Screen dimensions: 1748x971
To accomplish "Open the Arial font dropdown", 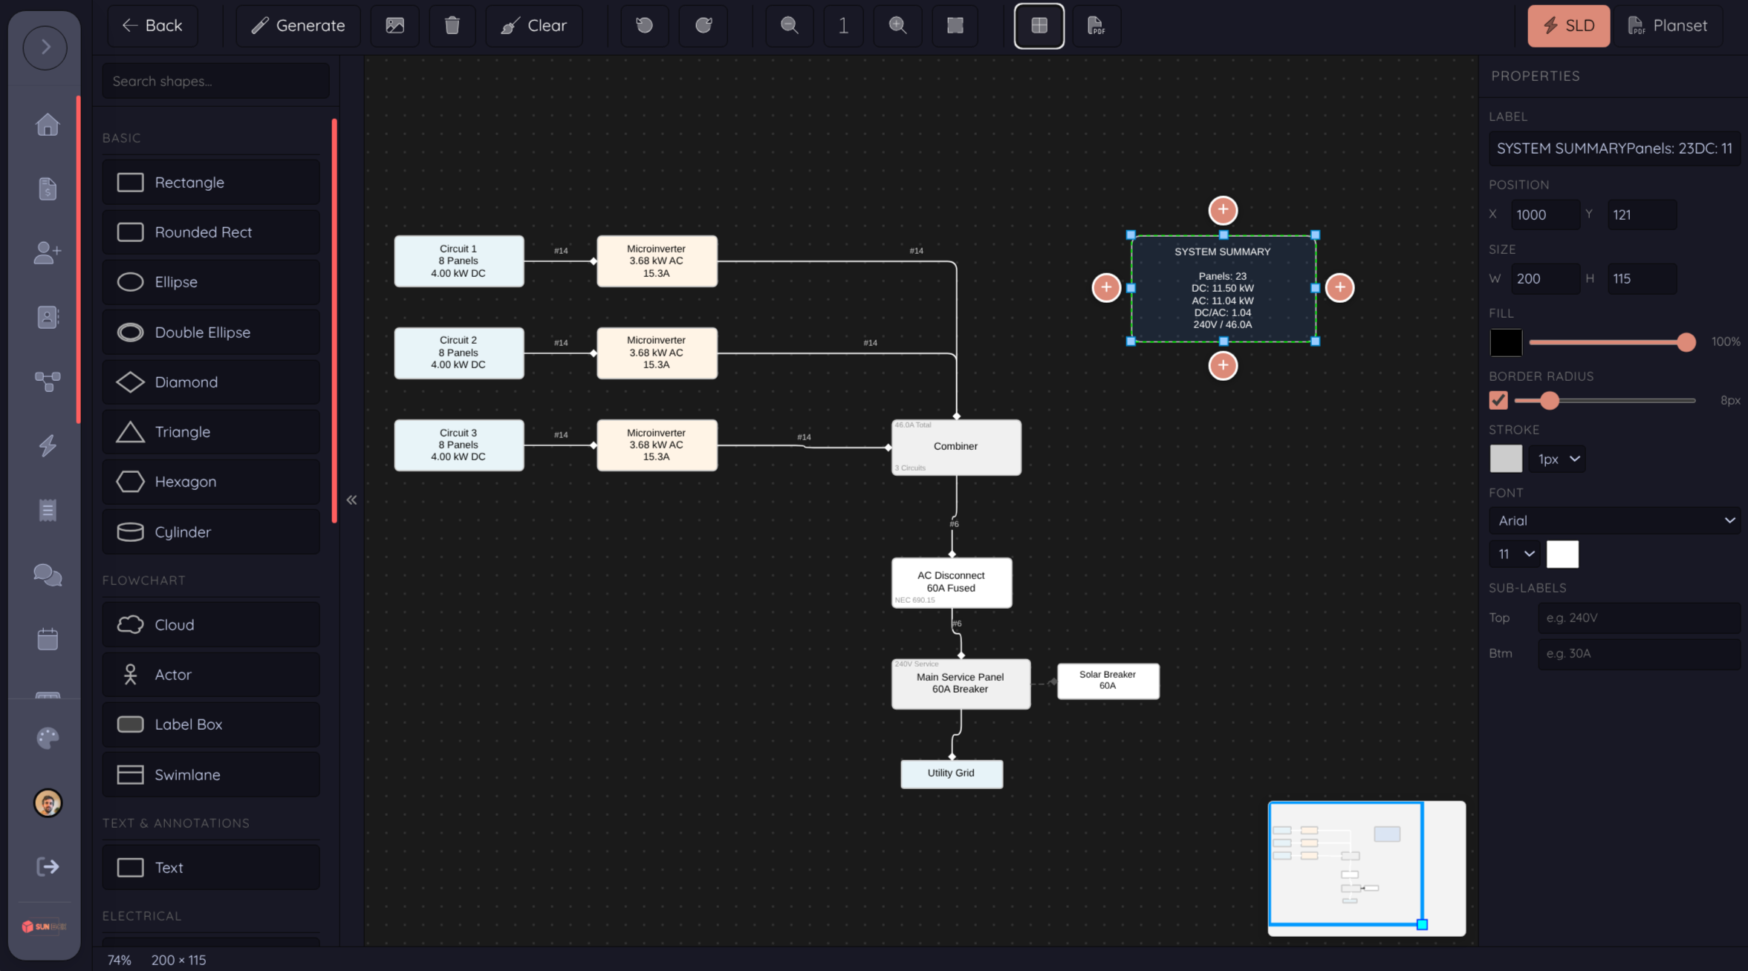I will tap(1614, 520).
